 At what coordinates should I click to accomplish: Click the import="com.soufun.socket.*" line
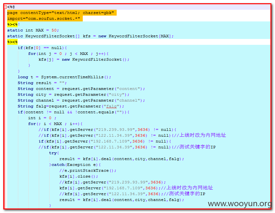(44, 19)
